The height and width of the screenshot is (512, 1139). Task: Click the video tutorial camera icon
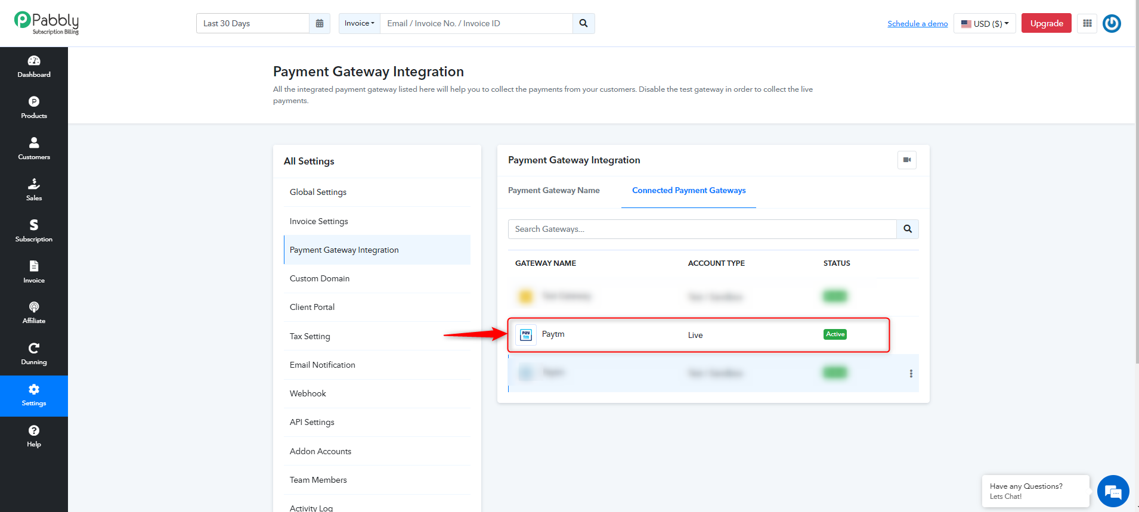(x=907, y=160)
